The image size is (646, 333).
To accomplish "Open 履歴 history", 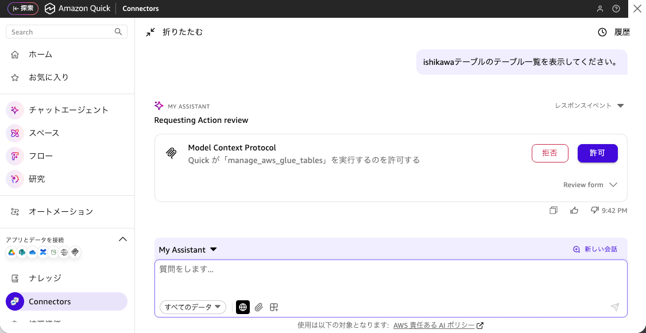I will click(x=614, y=32).
